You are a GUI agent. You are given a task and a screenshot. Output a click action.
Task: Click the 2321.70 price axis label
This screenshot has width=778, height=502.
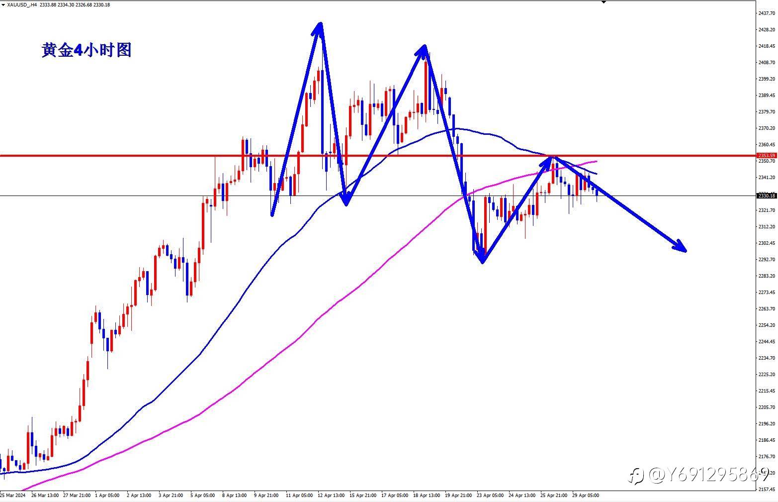point(767,210)
